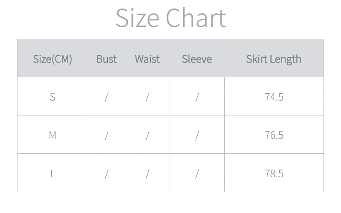
Task: Click the L size row label
Action: point(52,173)
